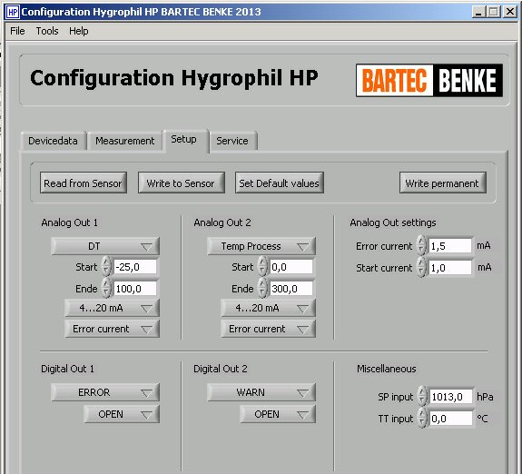Click Analog Out 1 Ende stepper

click(x=106, y=288)
